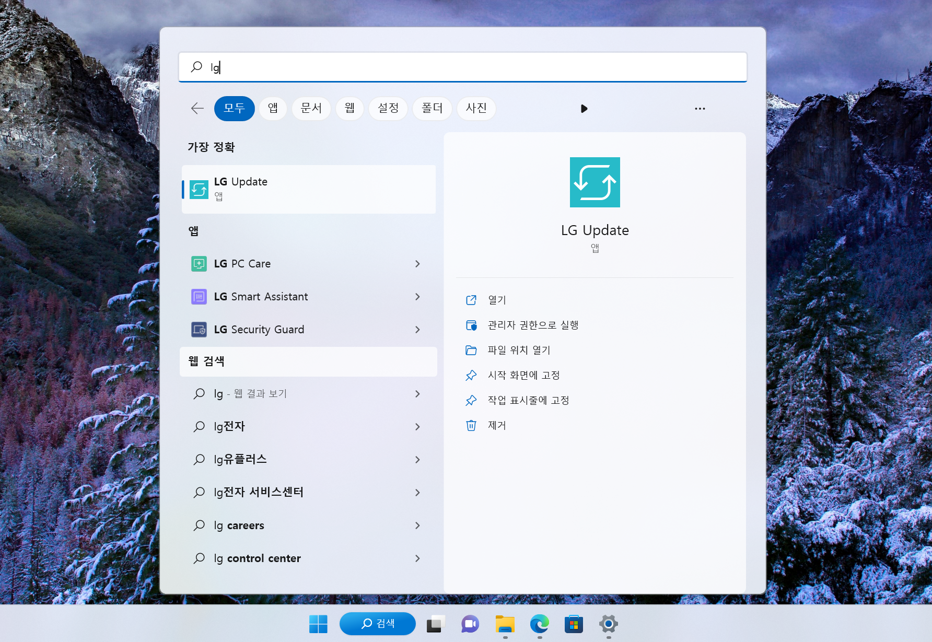Image resolution: width=932 pixels, height=642 pixels.
Task: Select 'lg전자 서비스센터' web suggestion
Action: [308, 493]
